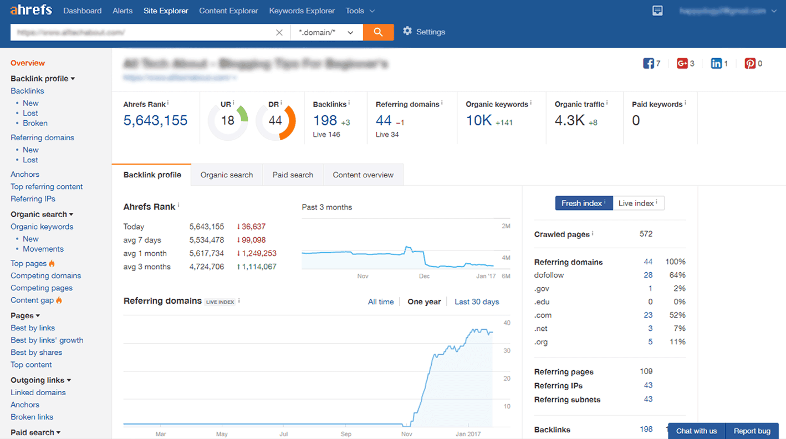Click info icon beside DR gauge
This screenshot has width=786, height=439.
tap(282, 103)
